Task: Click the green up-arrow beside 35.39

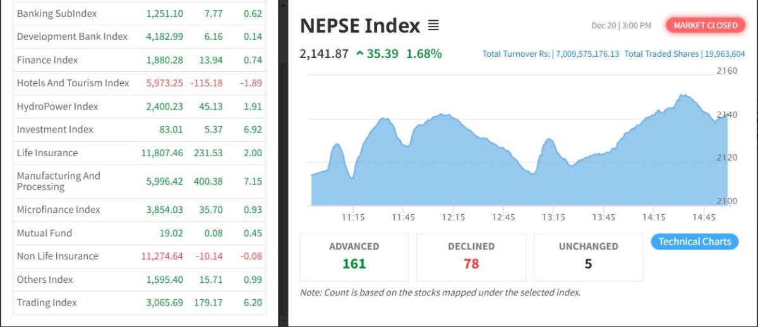Action: pos(360,54)
